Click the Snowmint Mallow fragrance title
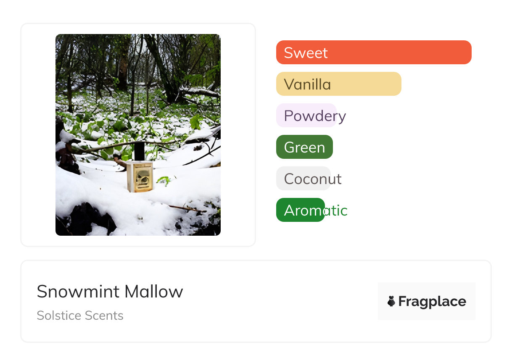Viewport: 512px width, 363px height. [x=110, y=292]
